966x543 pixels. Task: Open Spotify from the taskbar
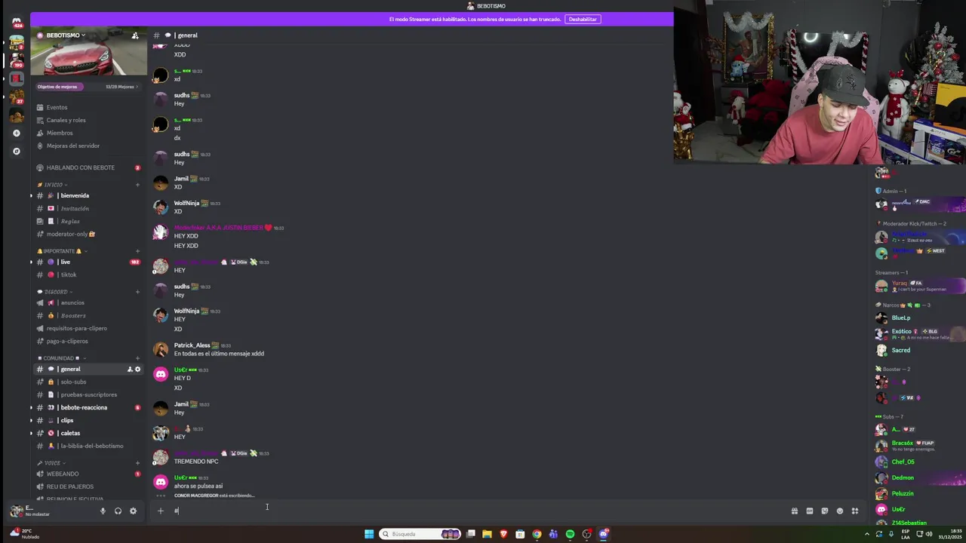click(570, 534)
